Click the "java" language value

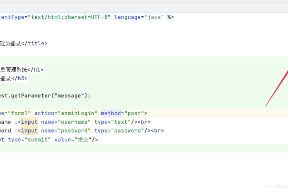click(154, 17)
